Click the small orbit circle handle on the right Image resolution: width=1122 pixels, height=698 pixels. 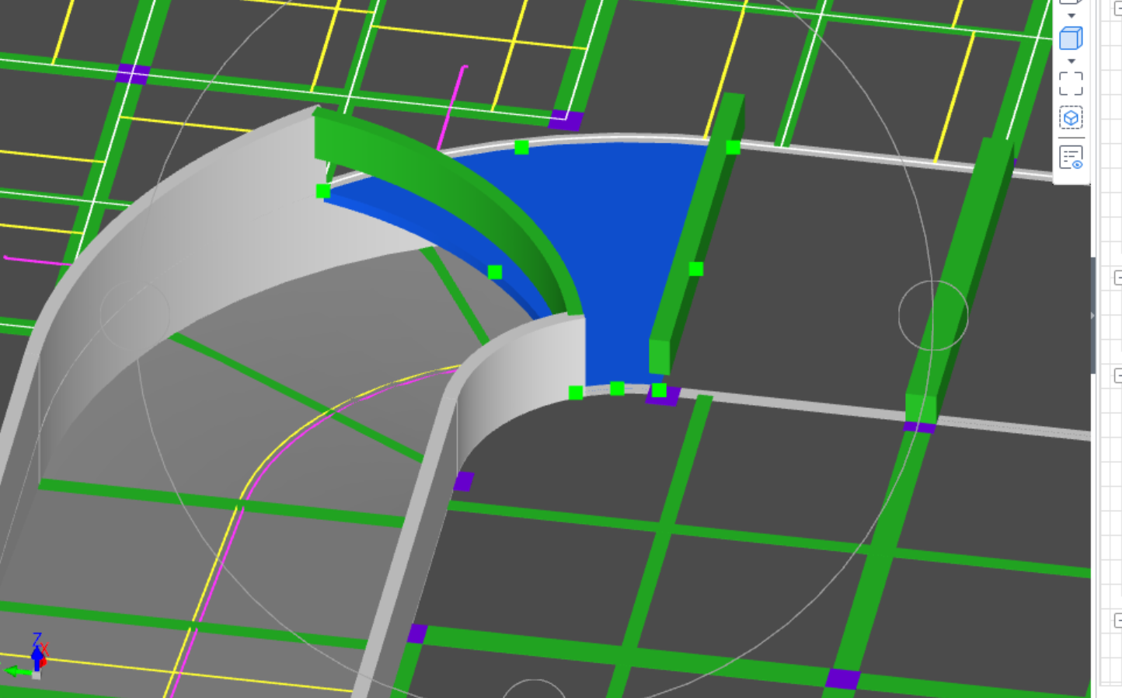point(933,316)
